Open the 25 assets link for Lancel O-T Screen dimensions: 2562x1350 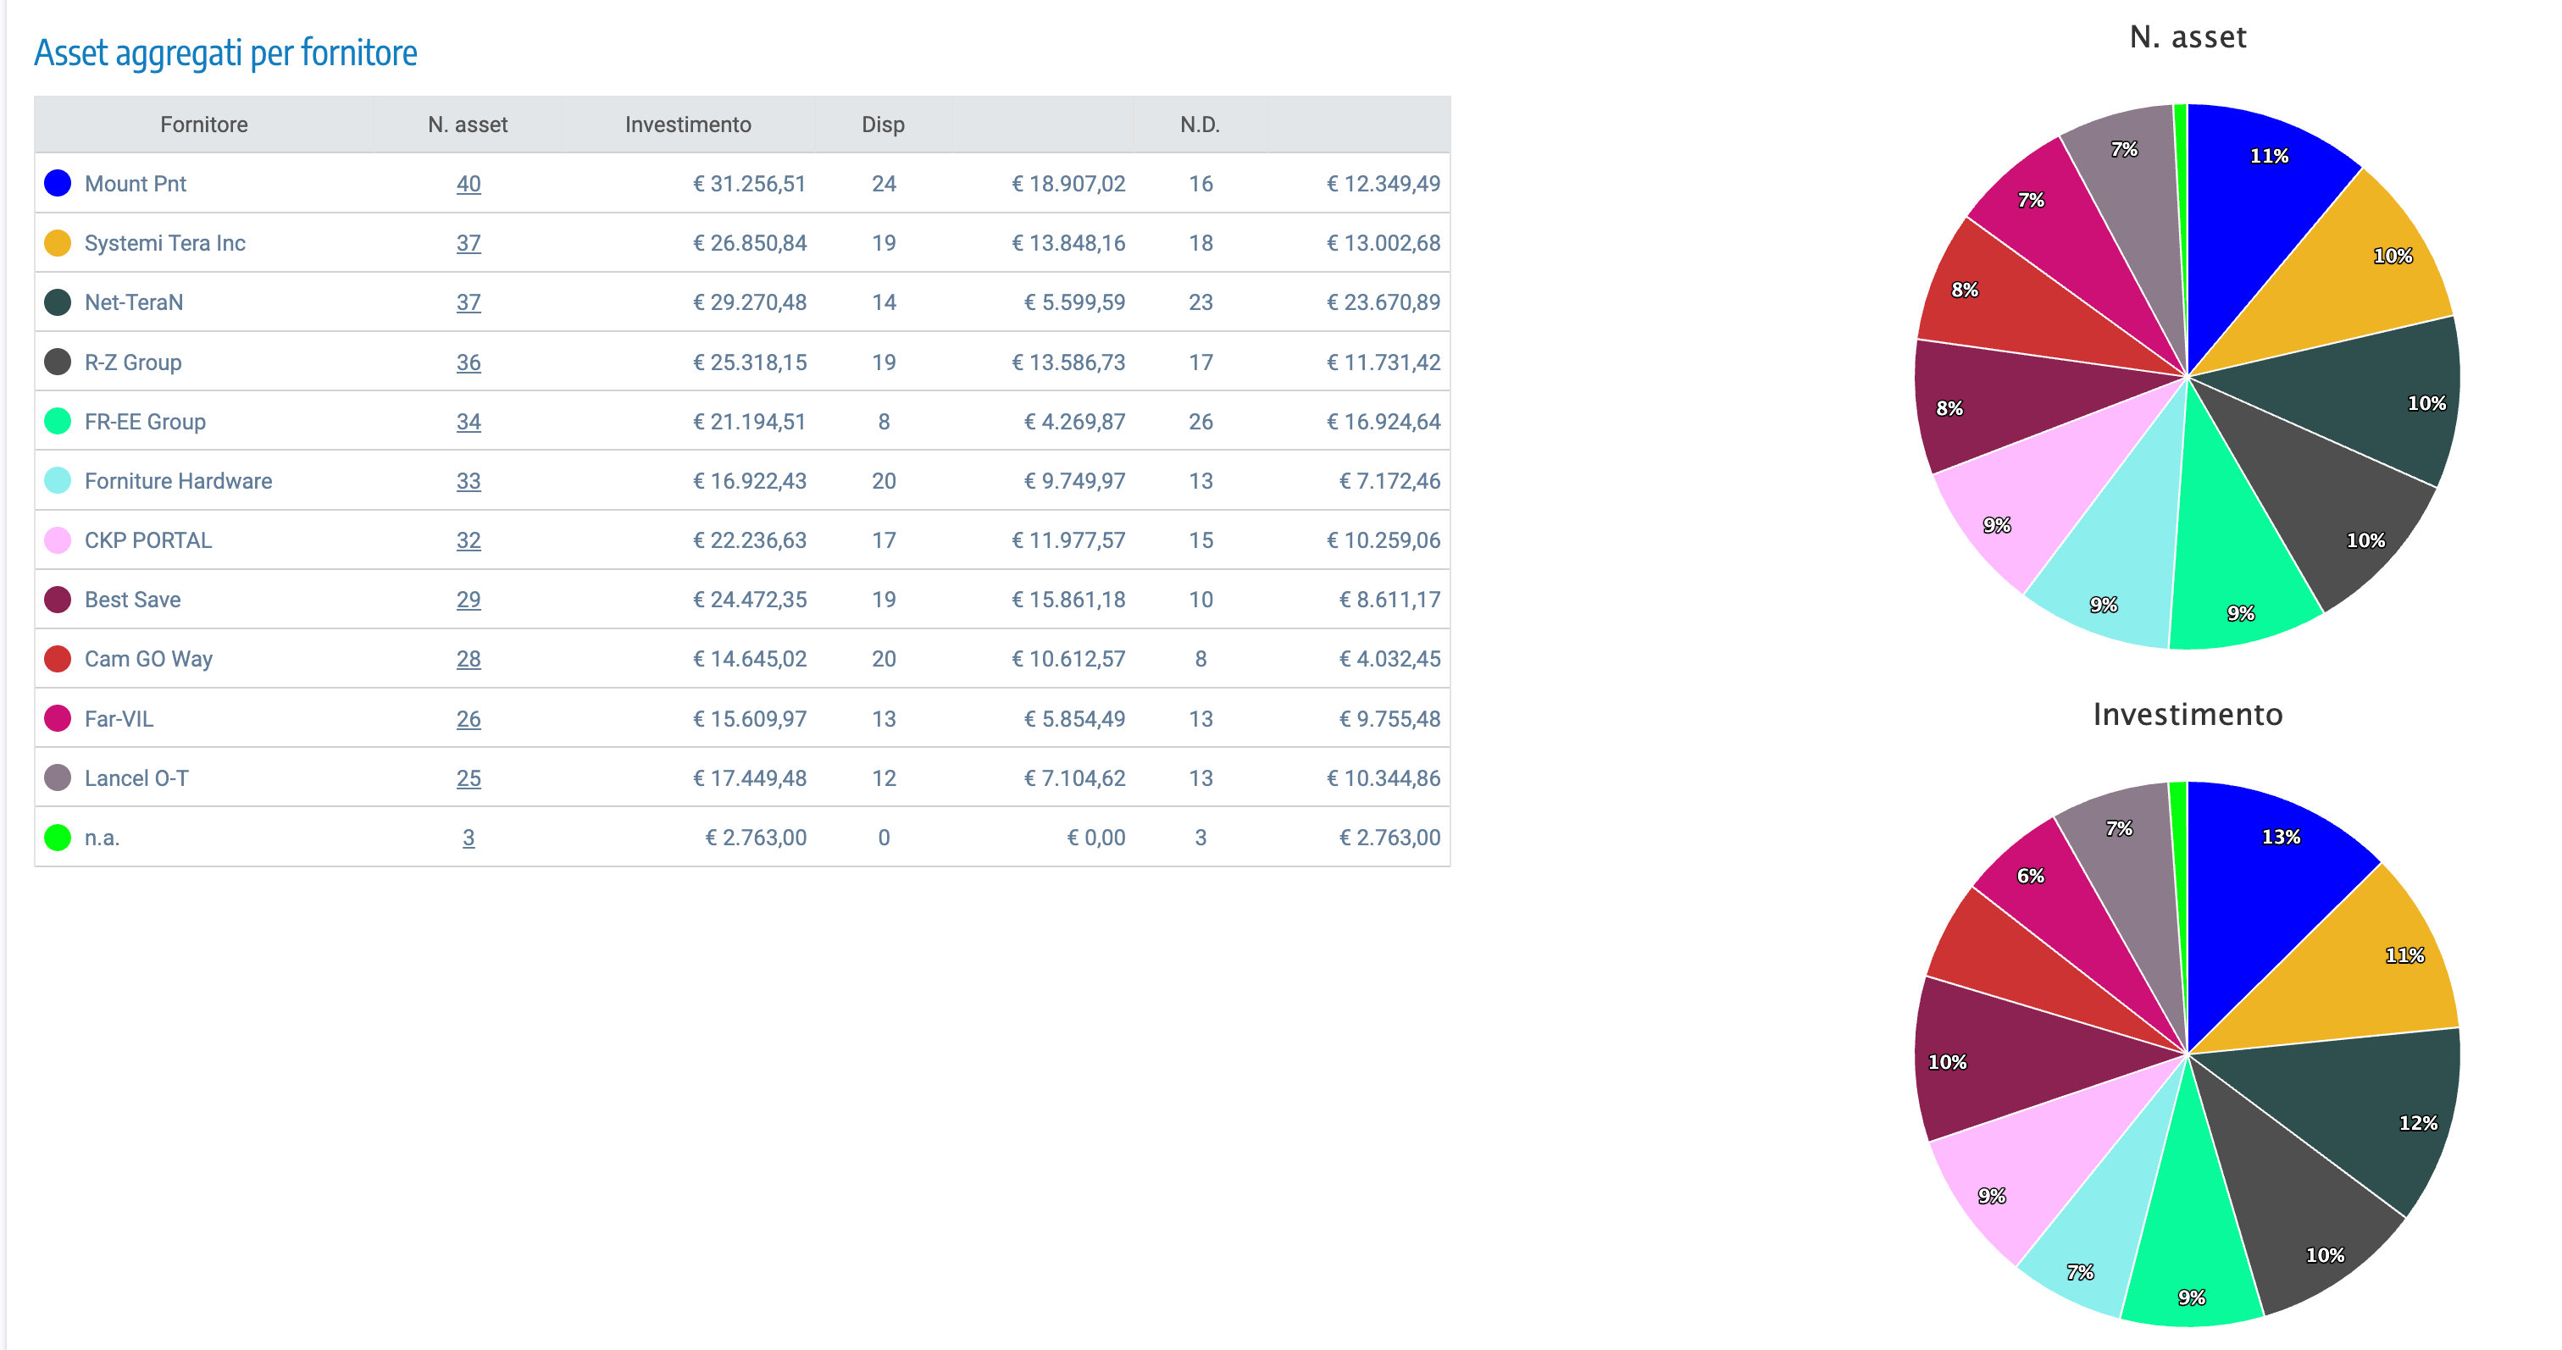tap(469, 778)
